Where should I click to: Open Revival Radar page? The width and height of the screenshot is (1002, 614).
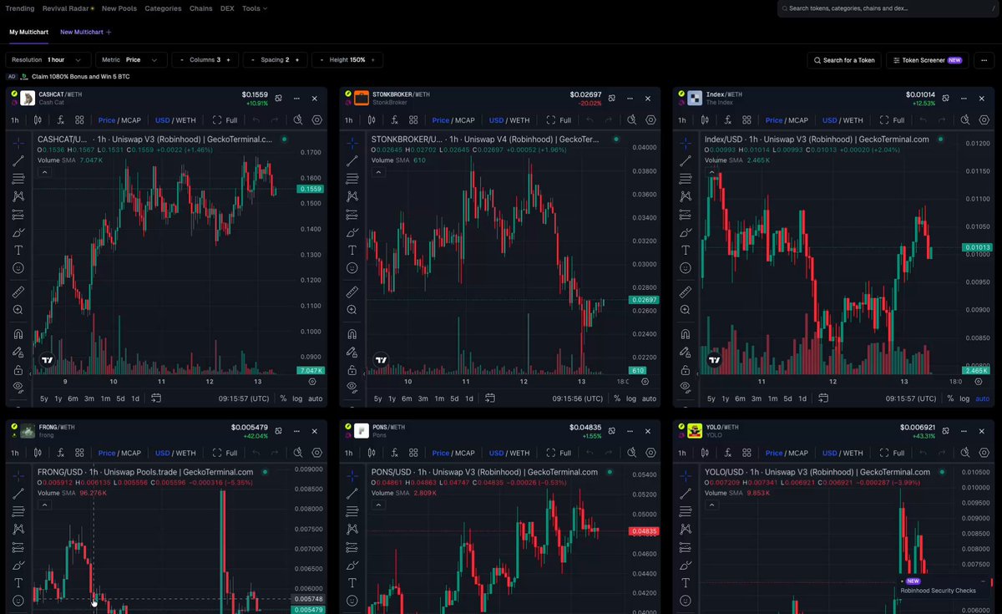click(68, 8)
